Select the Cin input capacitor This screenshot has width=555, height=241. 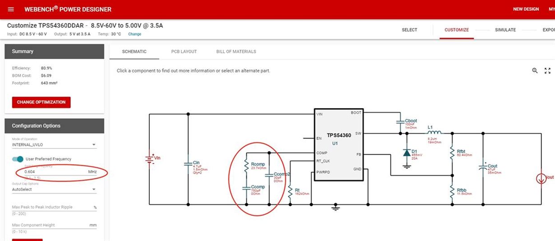pos(188,164)
